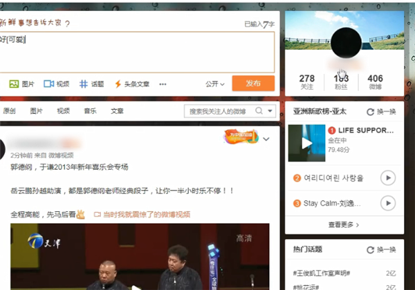Play the LIFE SUPPOR... song thumbnail
Image resolution: width=415 pixels, height=290 pixels.
(x=306, y=143)
